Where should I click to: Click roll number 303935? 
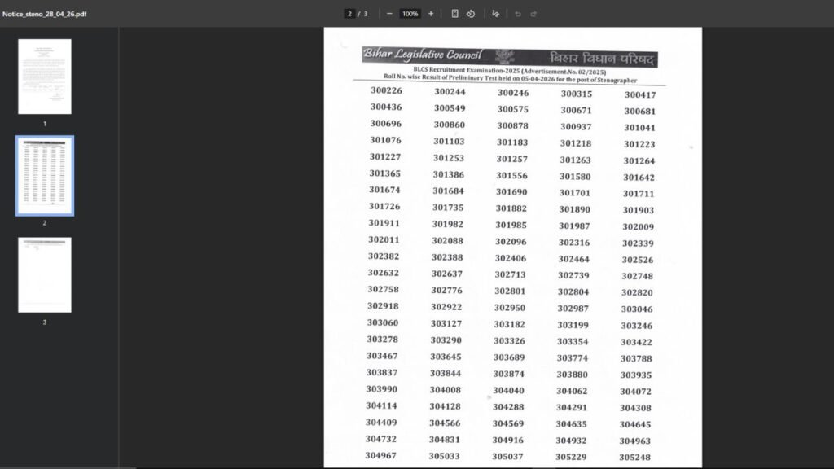click(636, 375)
